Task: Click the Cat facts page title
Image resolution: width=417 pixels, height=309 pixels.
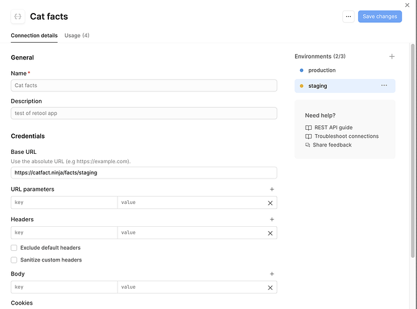Action: point(49,17)
